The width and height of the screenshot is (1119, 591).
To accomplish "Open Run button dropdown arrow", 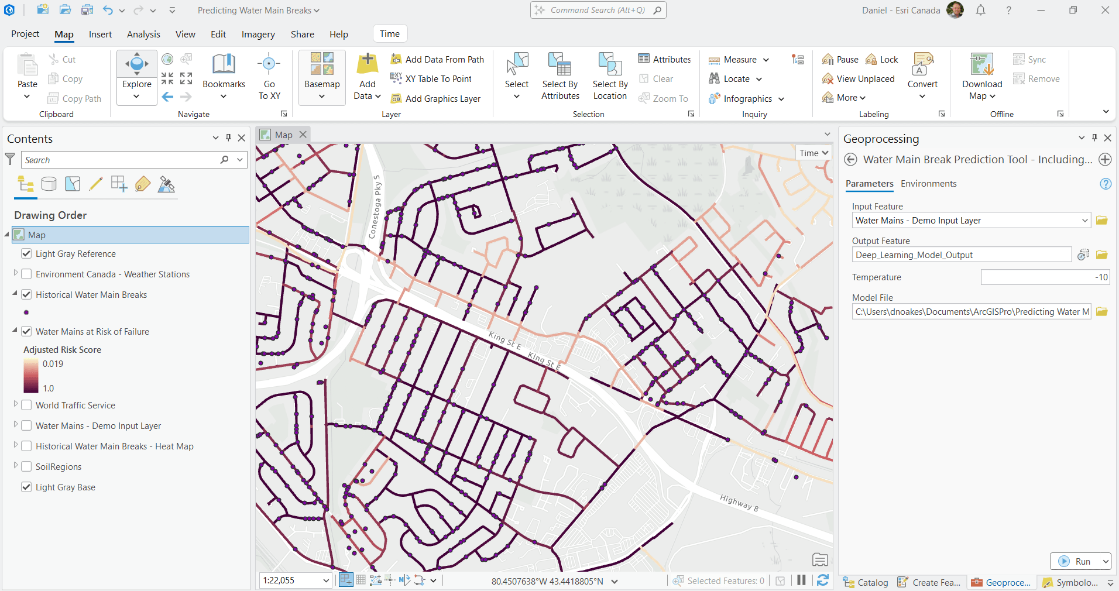I will [1105, 561].
